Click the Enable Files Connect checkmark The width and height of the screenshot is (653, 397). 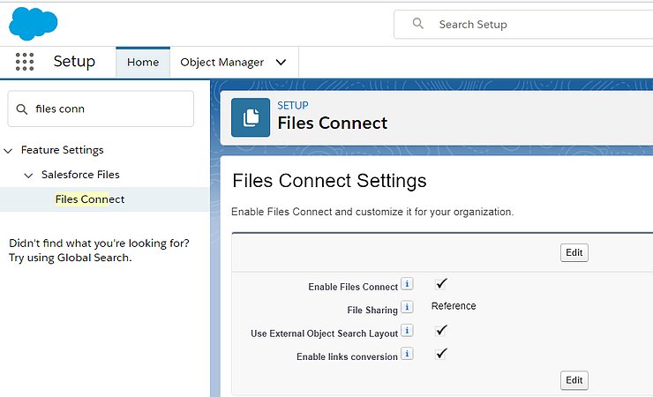[442, 283]
